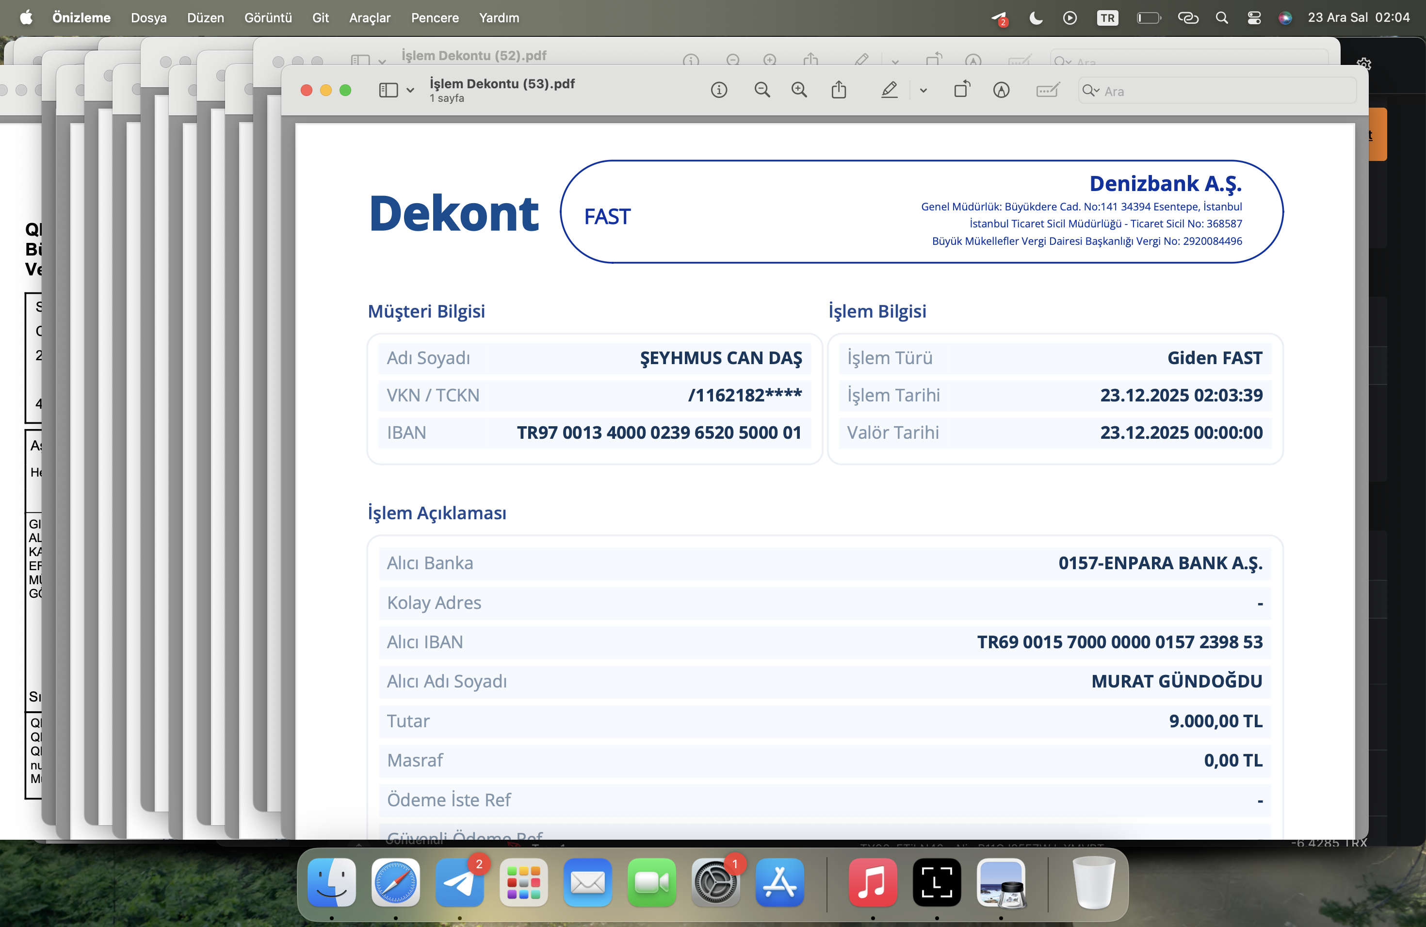
Task: Toggle the sidebar view button
Action: tap(388, 91)
